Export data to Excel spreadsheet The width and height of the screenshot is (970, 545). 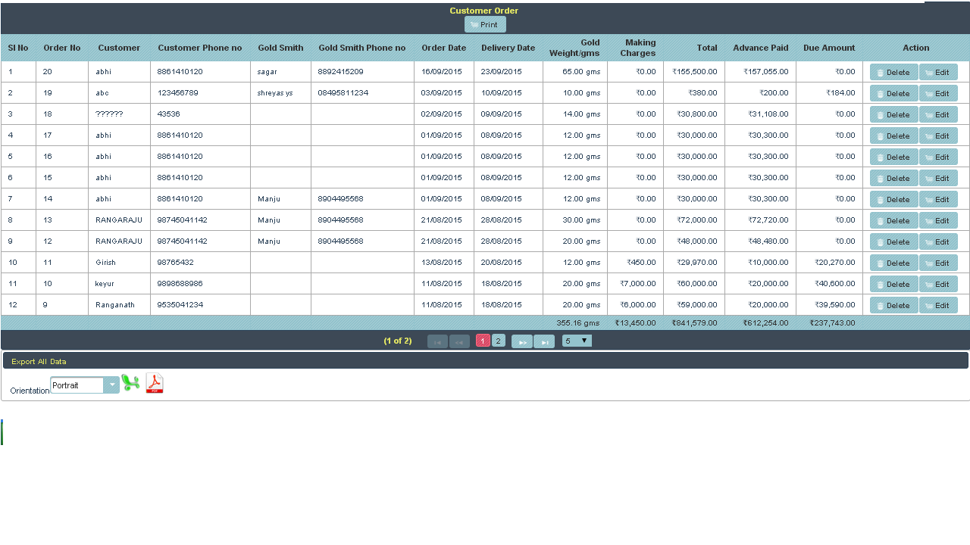click(x=131, y=384)
